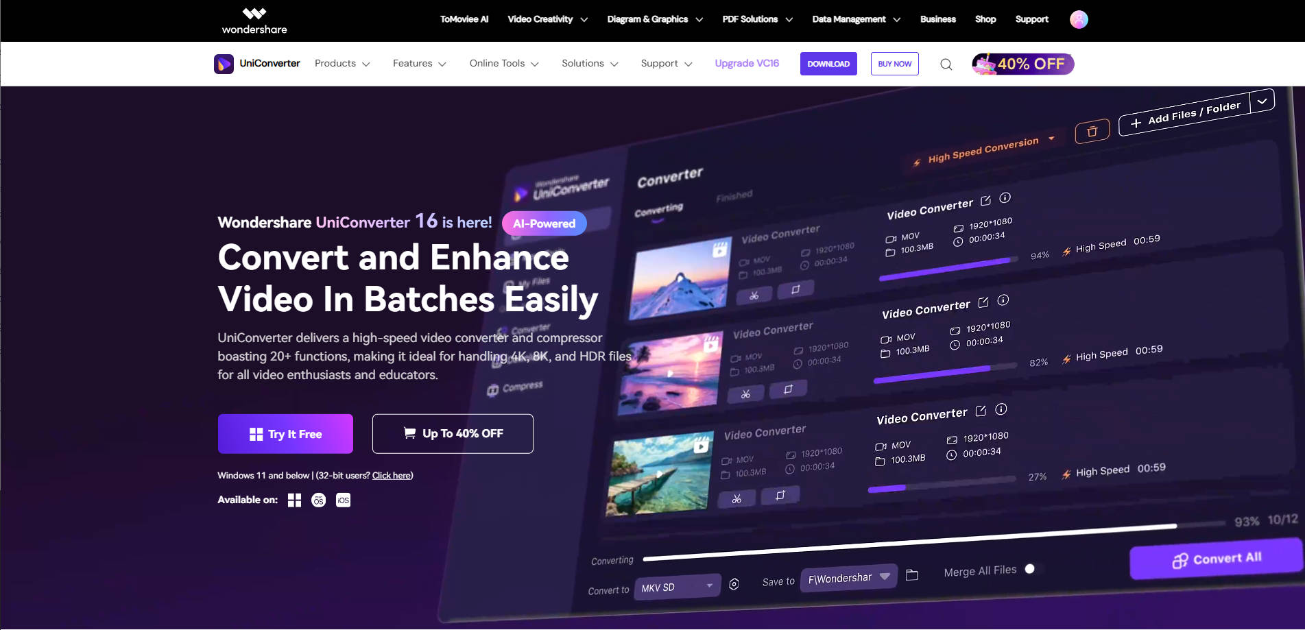The width and height of the screenshot is (1305, 630).
Task: Open MKV SD format dropdown
Action: pos(677,586)
